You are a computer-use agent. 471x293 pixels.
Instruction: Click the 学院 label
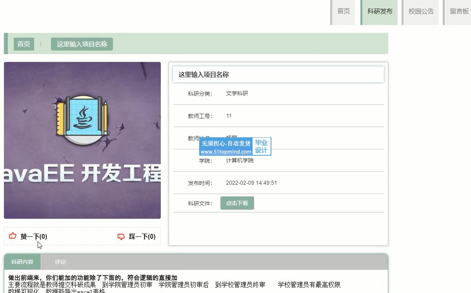(x=205, y=160)
